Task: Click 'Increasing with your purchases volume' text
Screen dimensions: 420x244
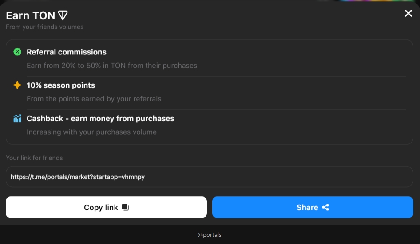Action: 91,132
